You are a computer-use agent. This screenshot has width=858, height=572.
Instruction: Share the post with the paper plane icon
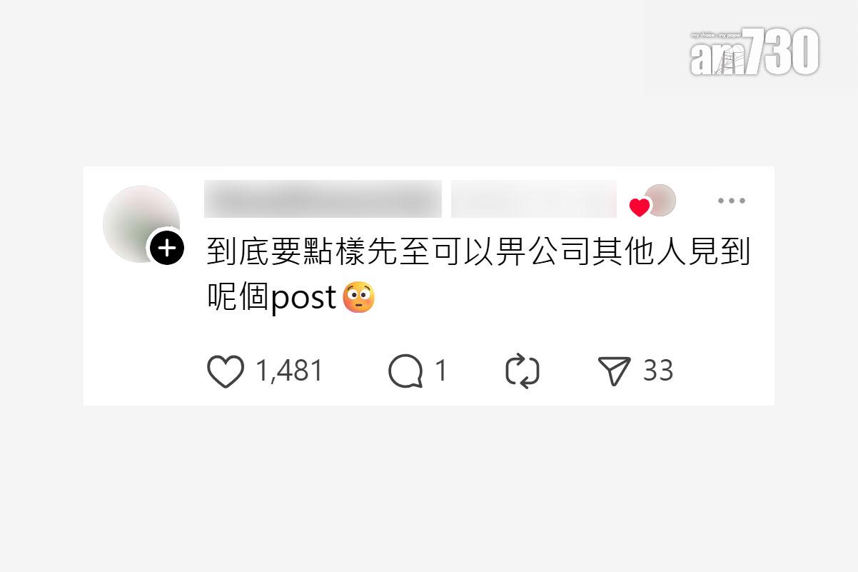(x=615, y=371)
